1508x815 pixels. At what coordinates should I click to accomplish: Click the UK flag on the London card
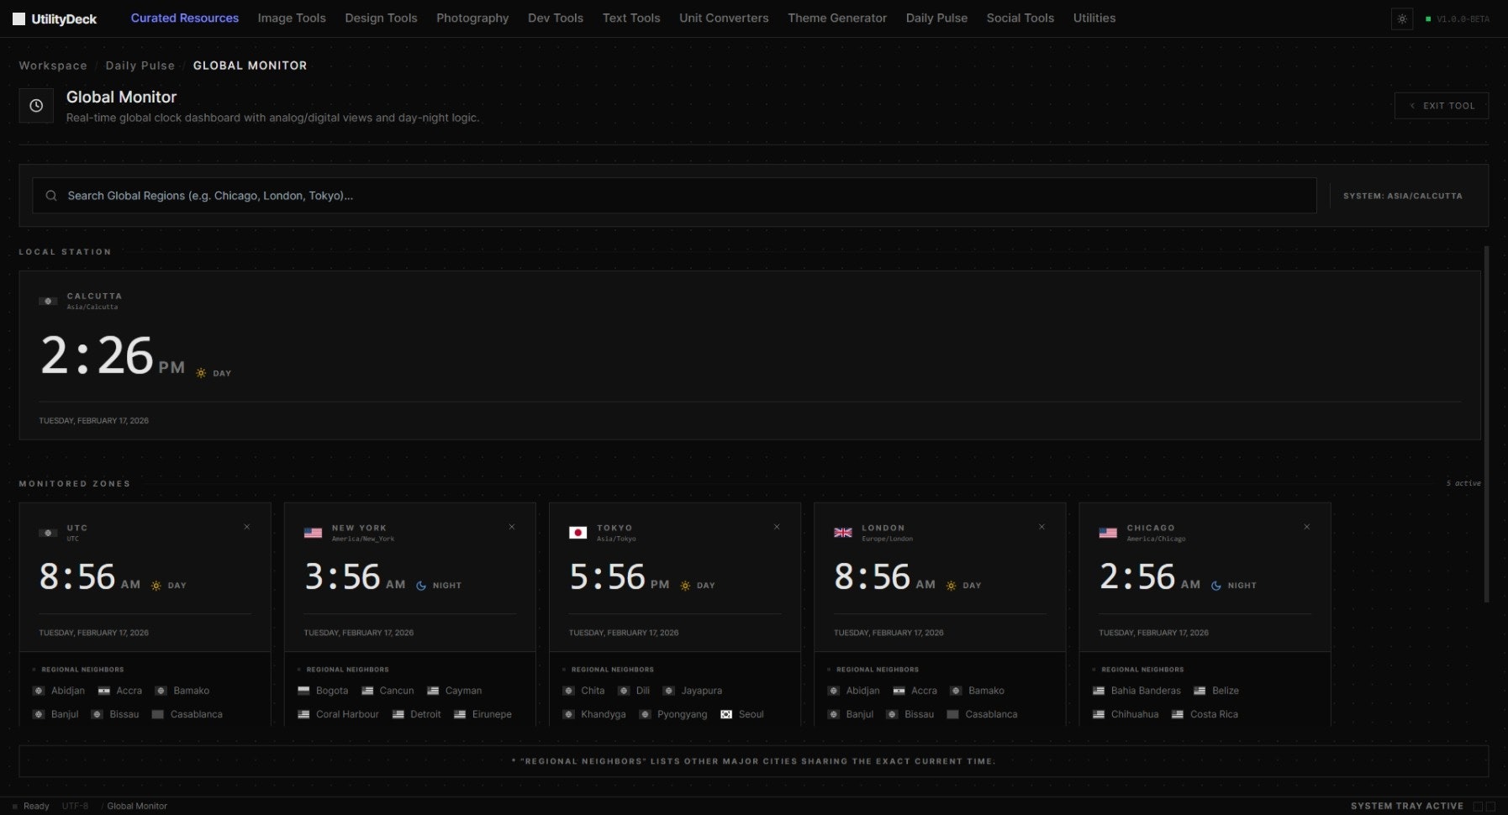pyautogui.click(x=843, y=533)
